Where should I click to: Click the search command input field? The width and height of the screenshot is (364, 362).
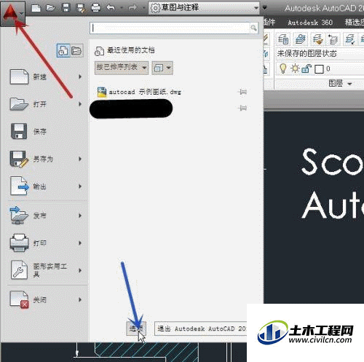pos(170,28)
